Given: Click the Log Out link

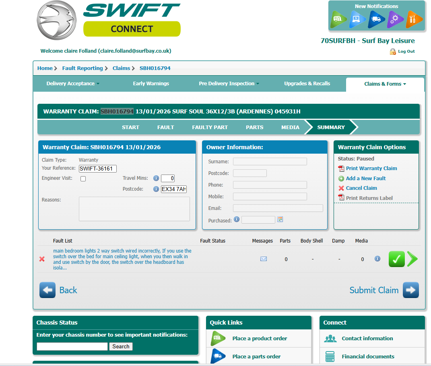Looking at the screenshot, I should pos(406,51).
